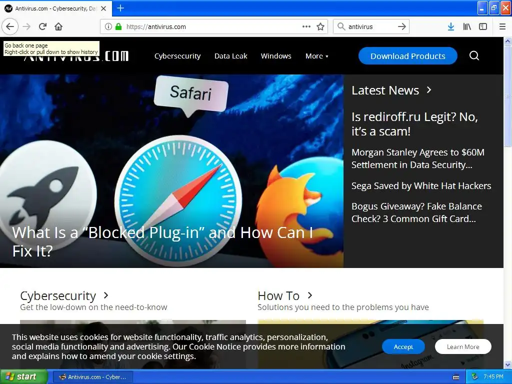Open Sega Saved by White Hat Hackers
Viewport: 512px width, 384px height.
pos(421,186)
